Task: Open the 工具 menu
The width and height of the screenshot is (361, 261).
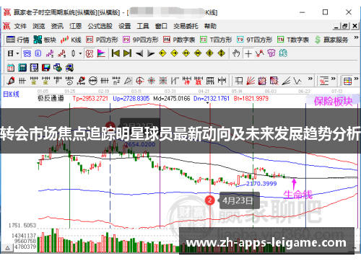Action: pyautogui.click(x=143, y=26)
